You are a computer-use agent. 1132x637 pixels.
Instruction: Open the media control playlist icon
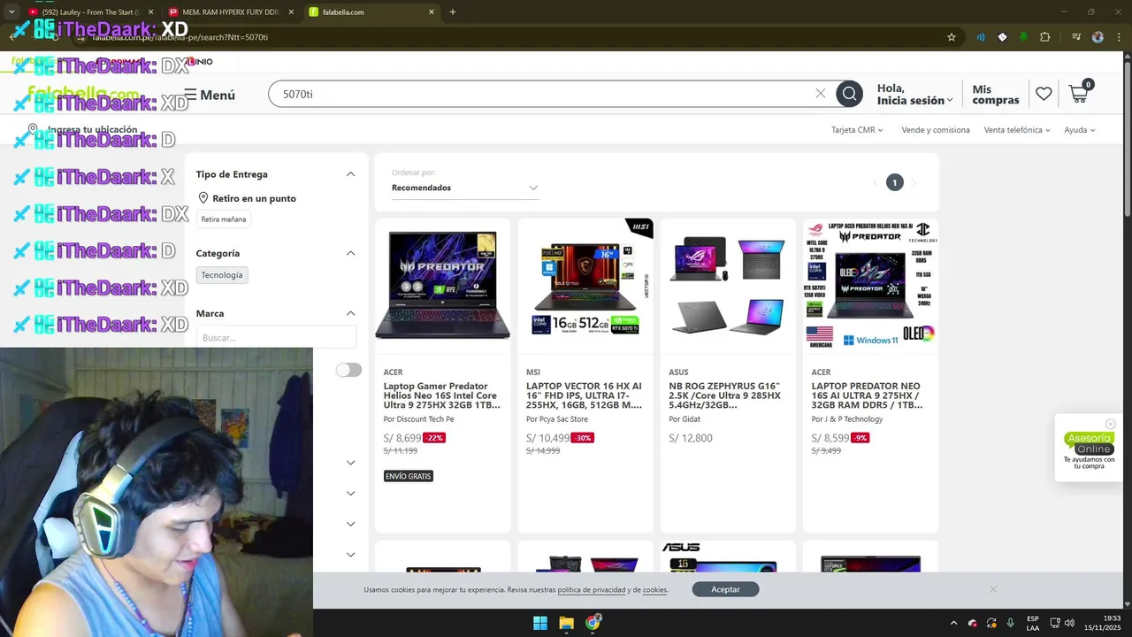tap(1076, 37)
